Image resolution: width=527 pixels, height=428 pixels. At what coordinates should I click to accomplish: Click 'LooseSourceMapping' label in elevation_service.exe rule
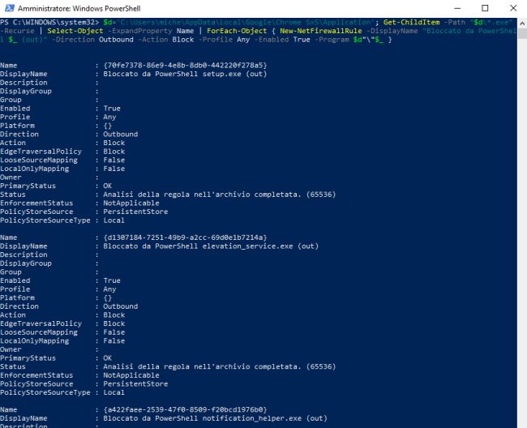[x=39, y=332]
